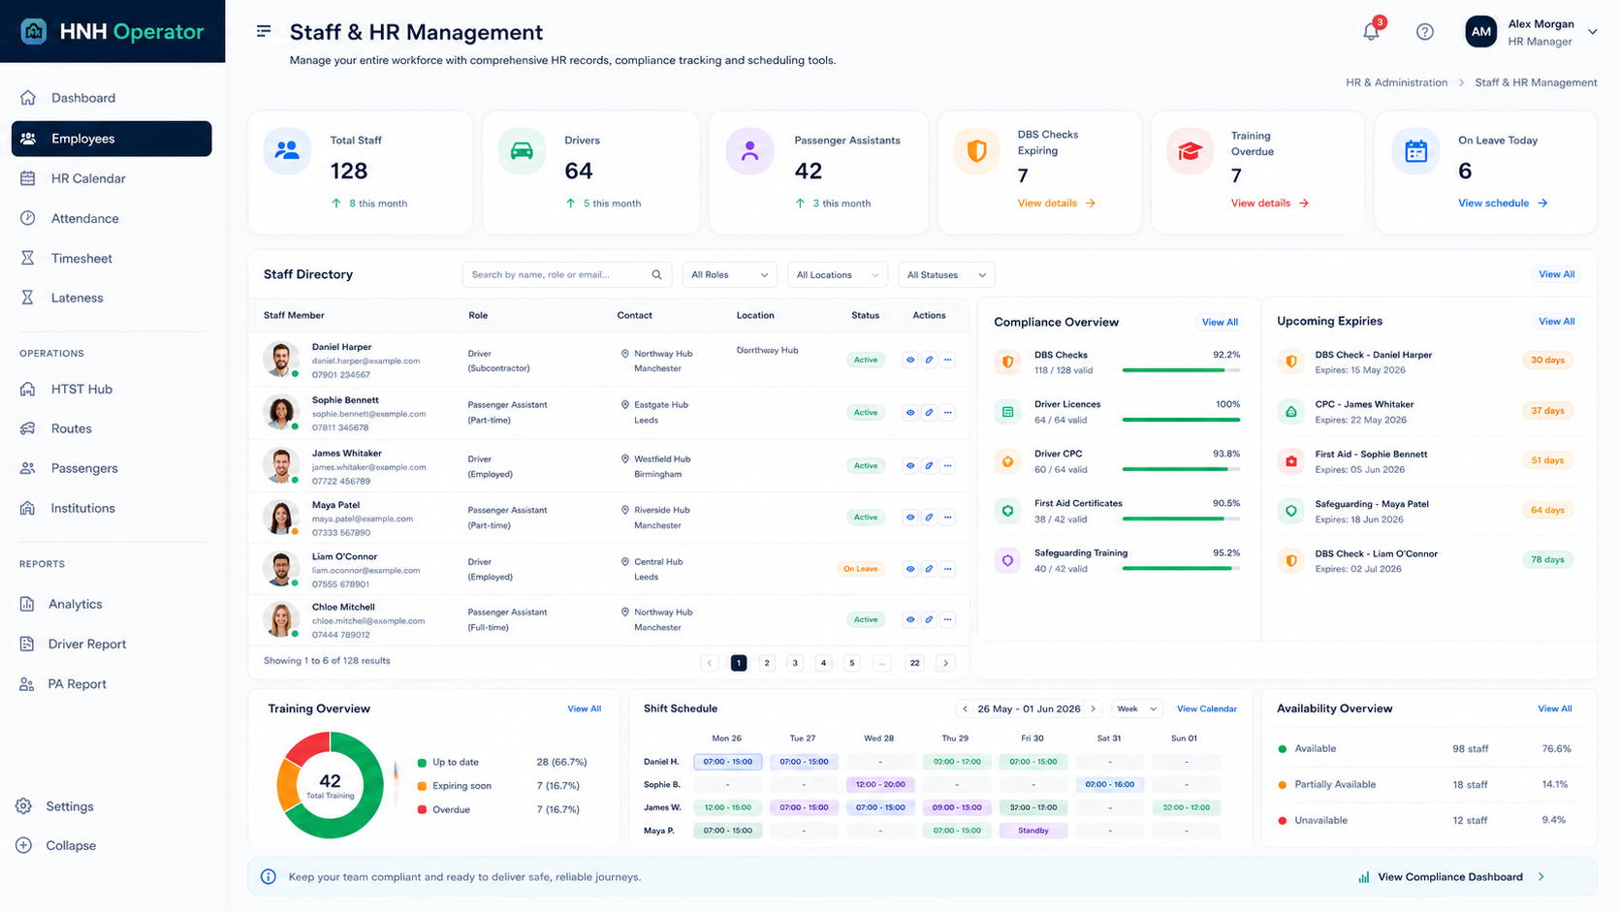Edit Daniel Harper's record with the pencil icon
This screenshot has height=912, width=1621.
click(x=929, y=360)
